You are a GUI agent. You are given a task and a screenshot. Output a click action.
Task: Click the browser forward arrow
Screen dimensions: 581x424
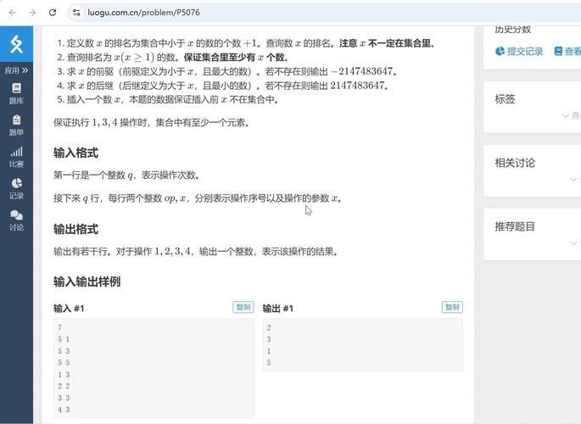(32, 12)
